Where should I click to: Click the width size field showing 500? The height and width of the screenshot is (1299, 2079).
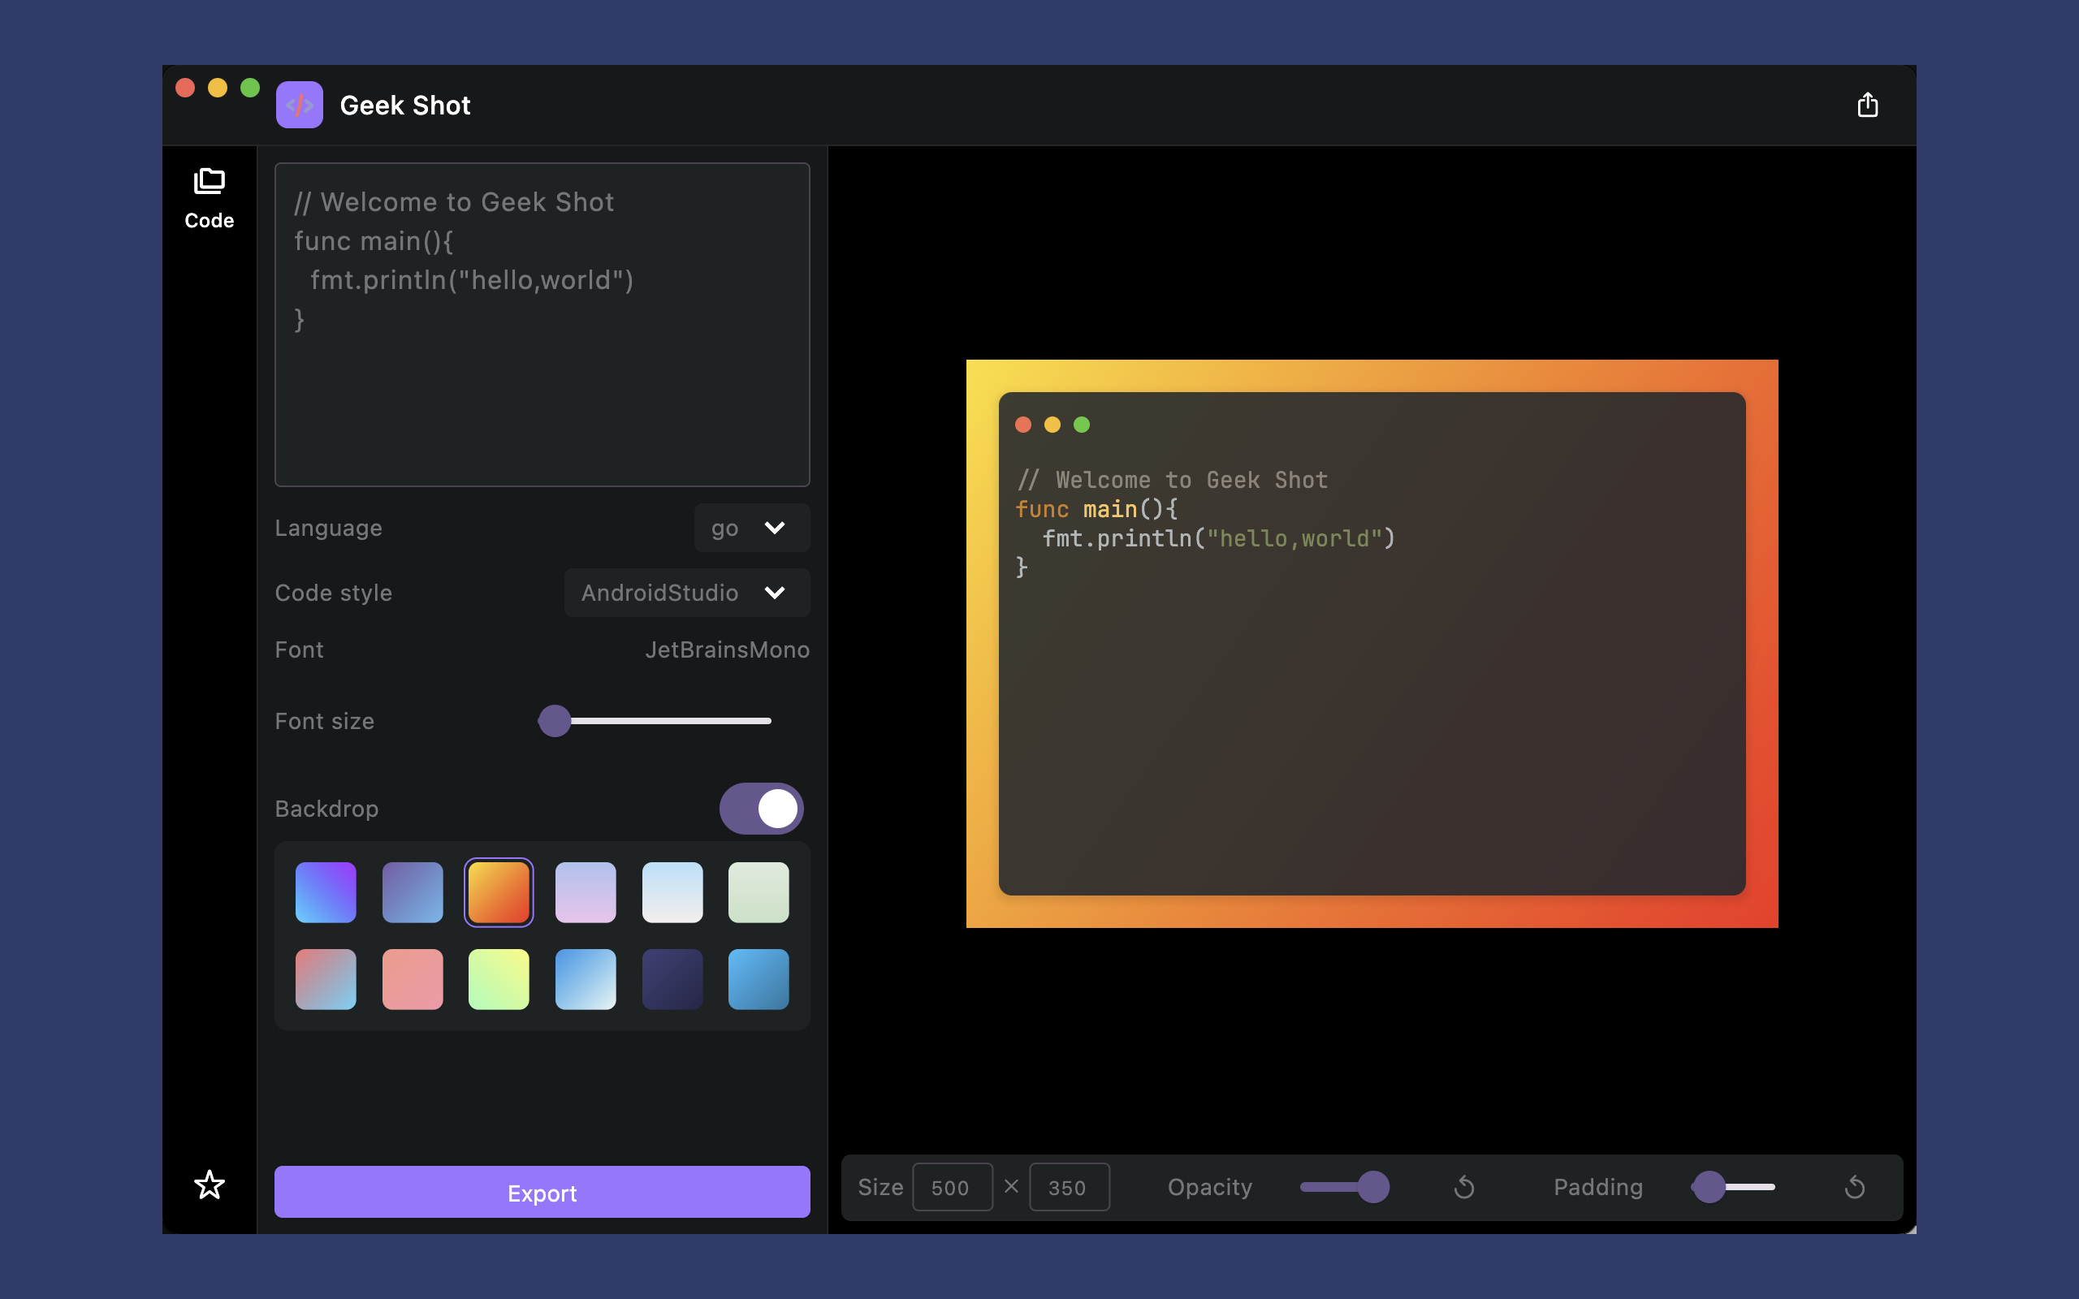coord(952,1187)
